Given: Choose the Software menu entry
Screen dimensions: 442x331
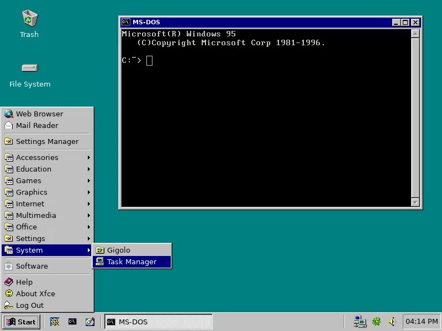Looking at the screenshot, I should click(47, 266).
